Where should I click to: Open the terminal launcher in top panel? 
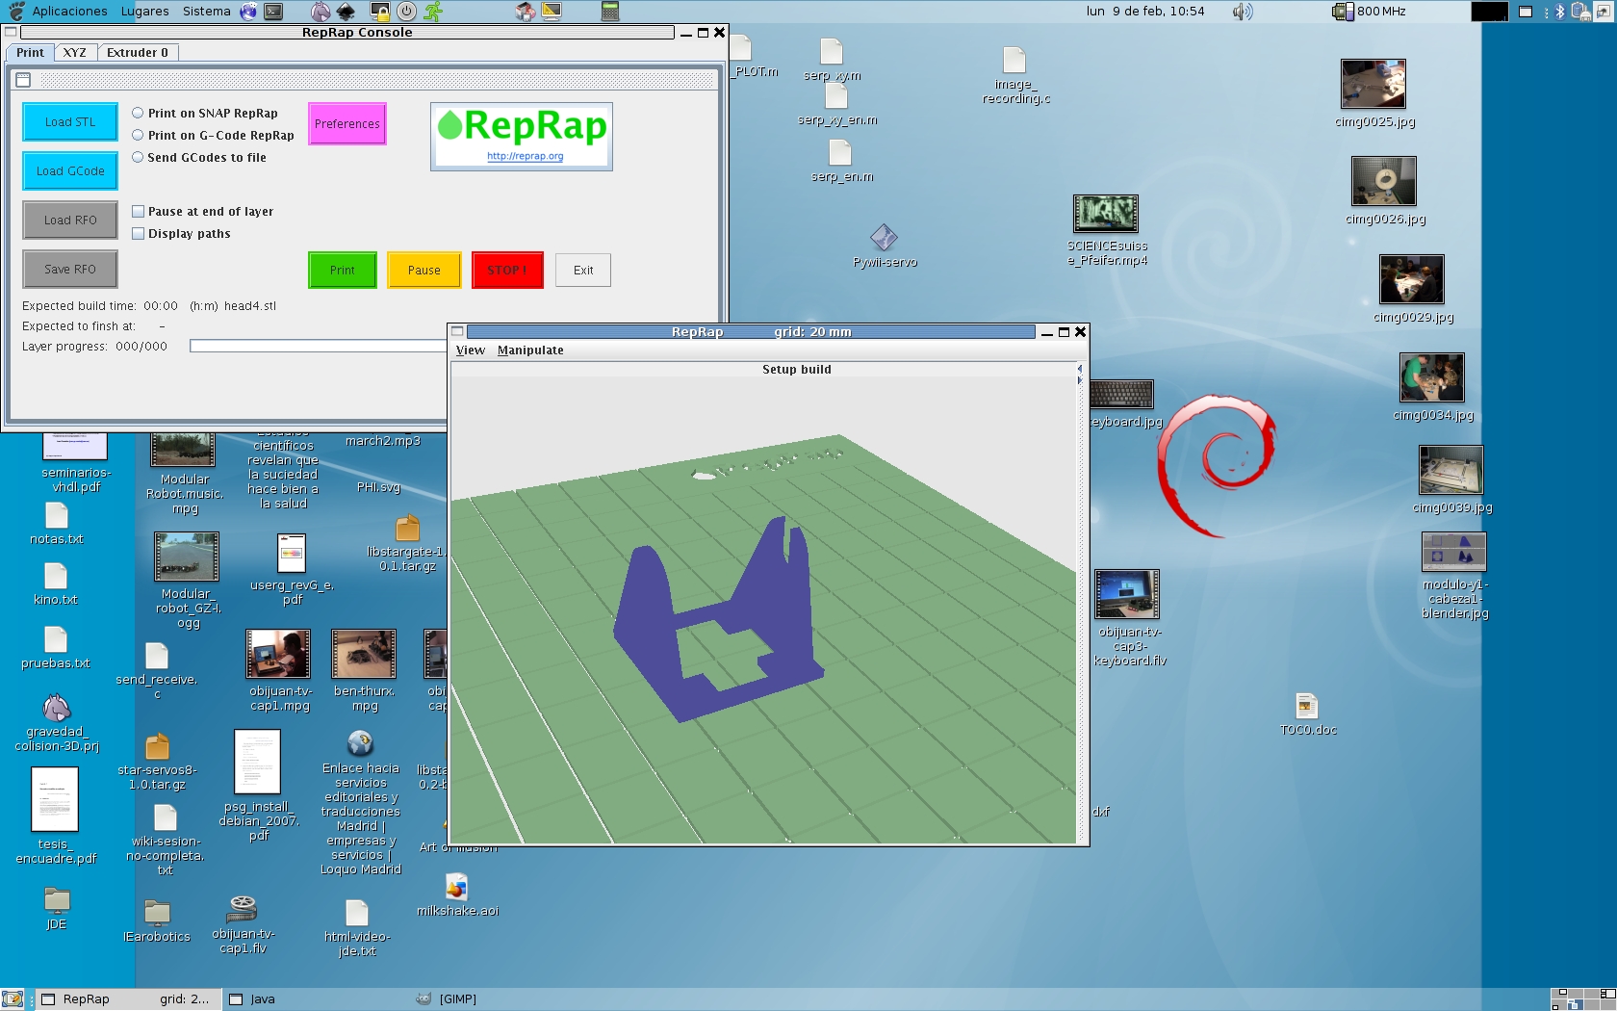[274, 12]
